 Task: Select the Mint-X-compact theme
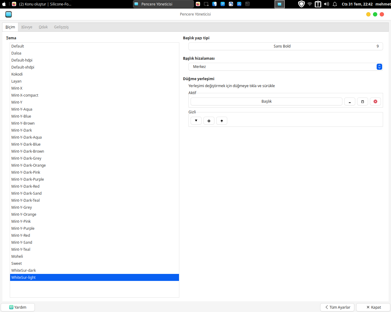[94, 95]
